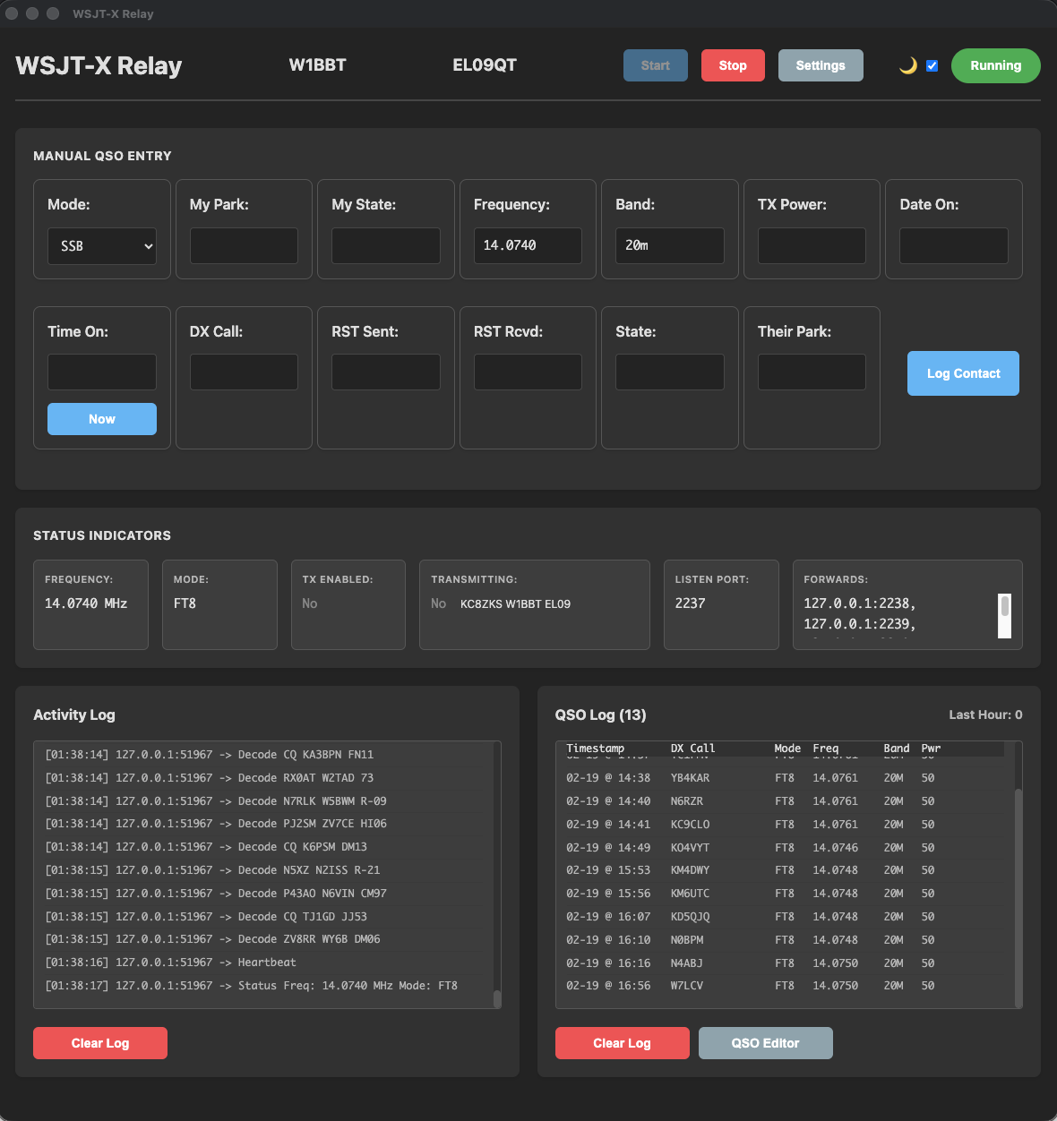Clear the Activity Log
The width and height of the screenshot is (1057, 1121).
click(x=99, y=1042)
